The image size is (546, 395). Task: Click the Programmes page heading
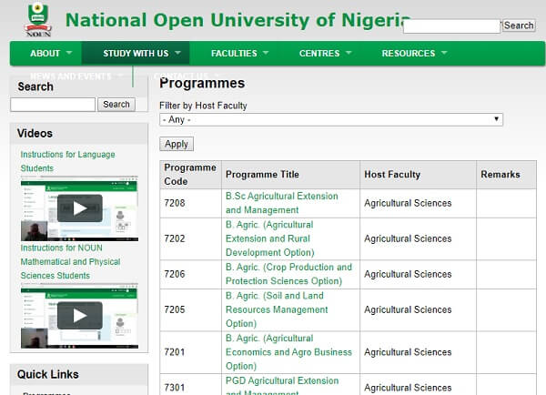202,84
